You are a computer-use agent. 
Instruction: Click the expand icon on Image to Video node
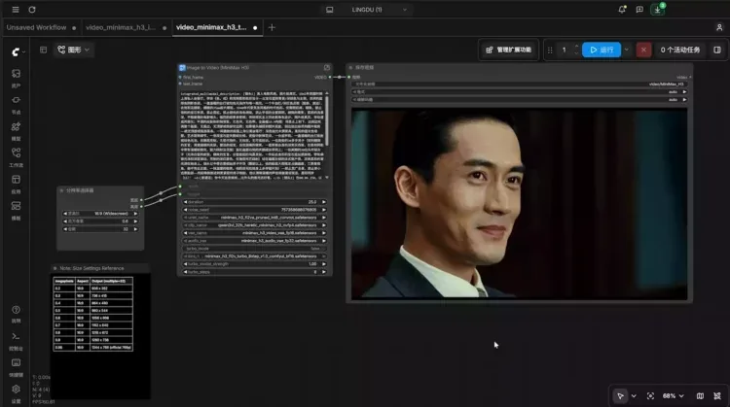[327, 67]
